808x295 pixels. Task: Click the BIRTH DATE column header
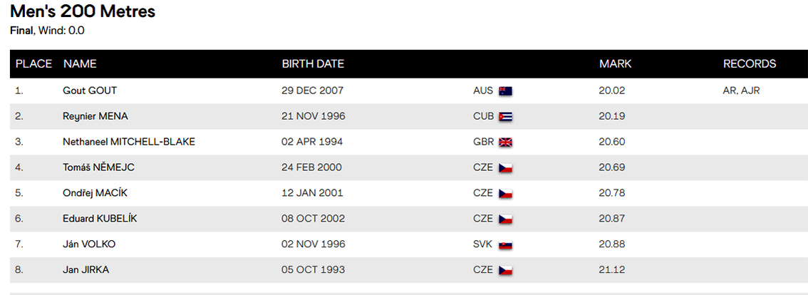[313, 64]
